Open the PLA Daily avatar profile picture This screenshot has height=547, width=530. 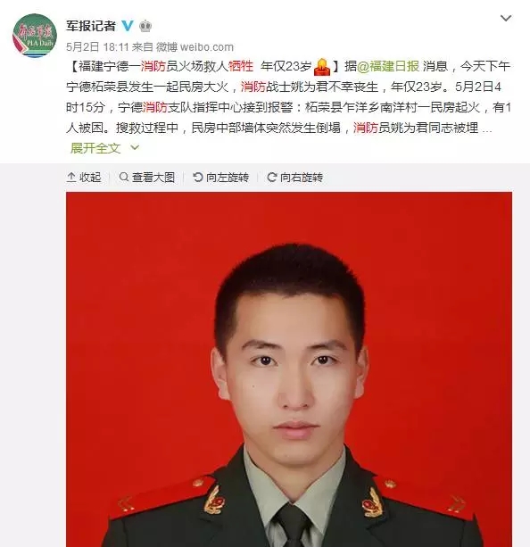coord(35,35)
